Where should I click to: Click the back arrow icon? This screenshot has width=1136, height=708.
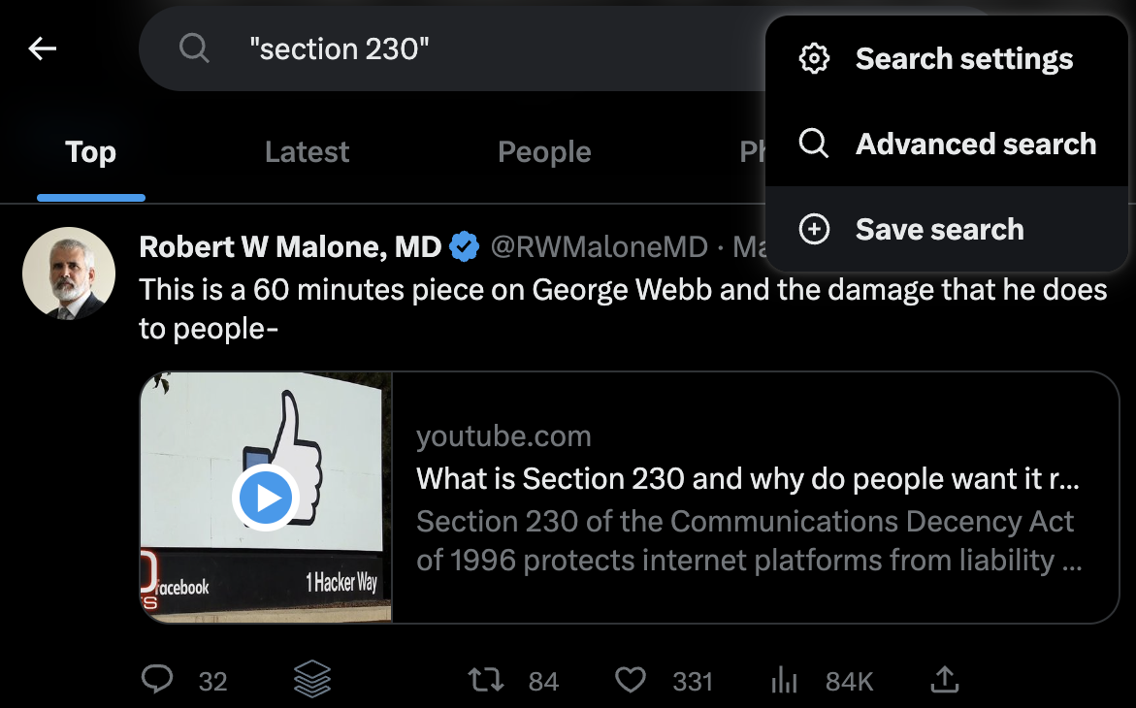pos(43,48)
